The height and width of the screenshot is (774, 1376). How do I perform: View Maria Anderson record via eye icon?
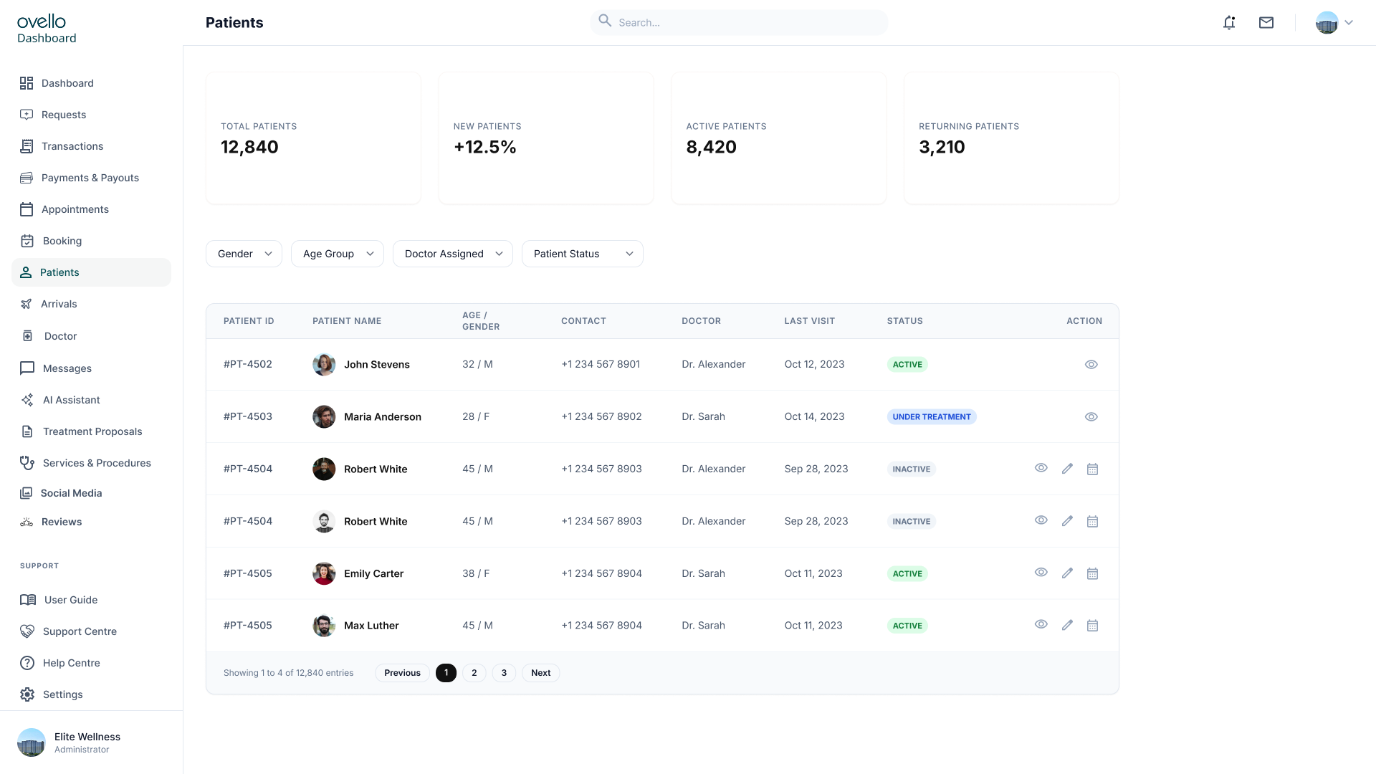click(x=1091, y=417)
